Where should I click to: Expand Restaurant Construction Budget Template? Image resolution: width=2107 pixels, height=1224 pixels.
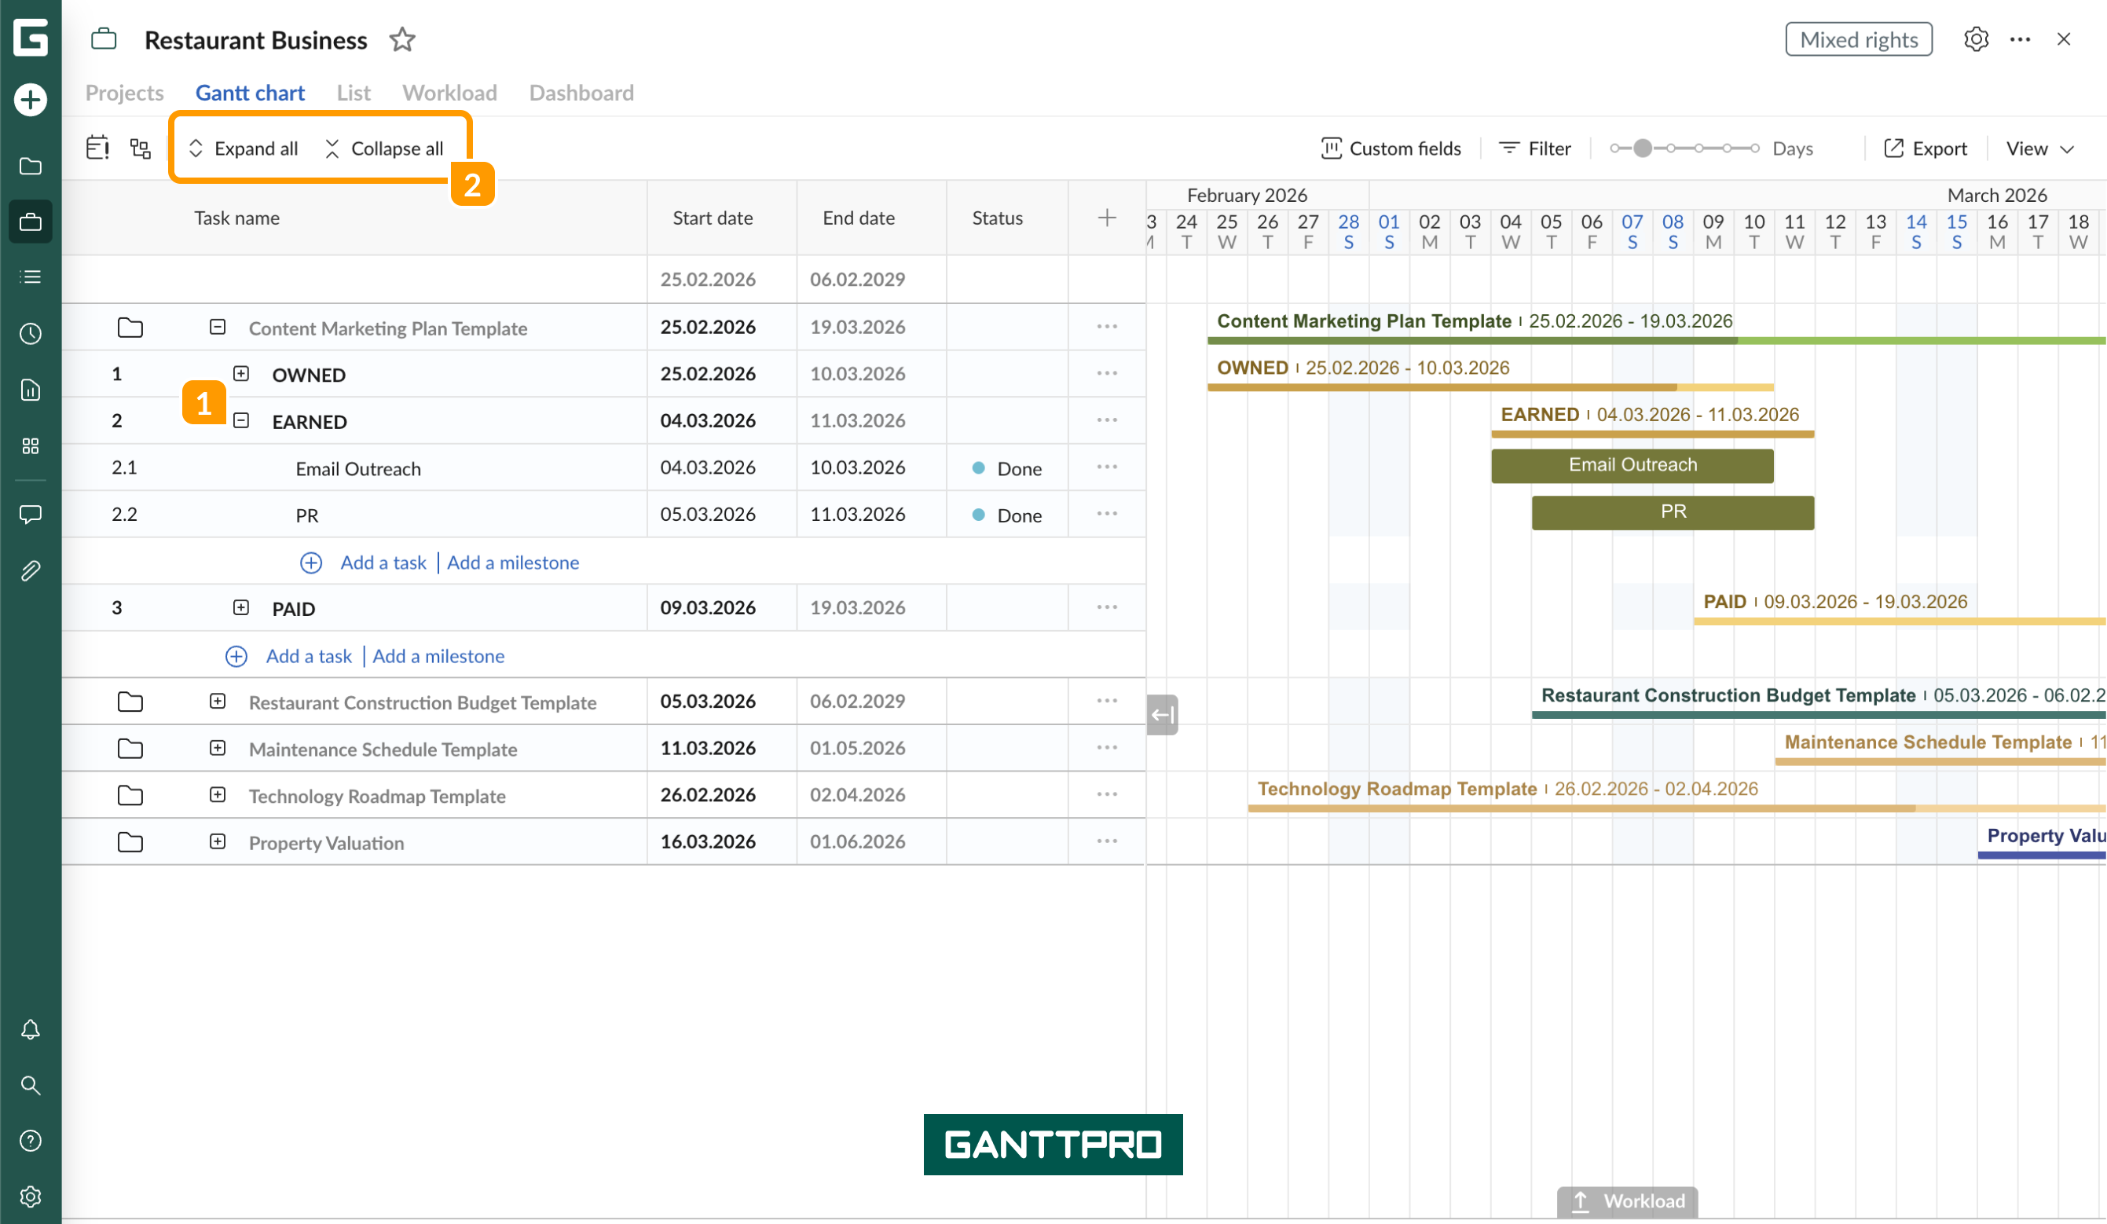tap(218, 702)
